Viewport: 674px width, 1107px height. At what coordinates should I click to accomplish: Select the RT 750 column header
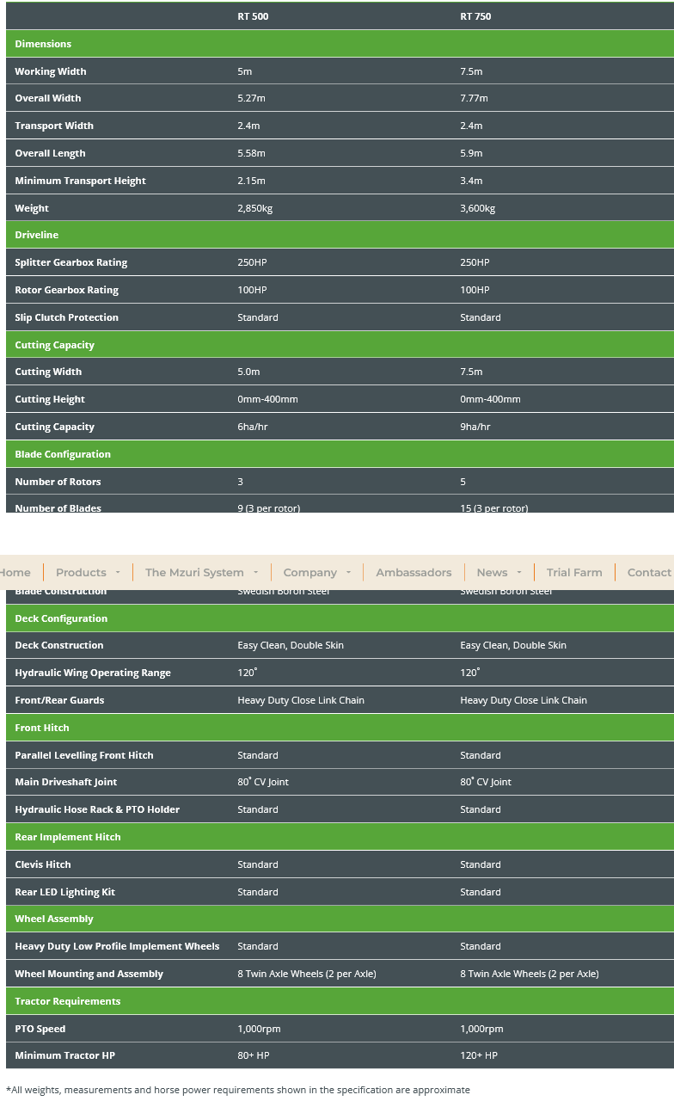tap(475, 16)
